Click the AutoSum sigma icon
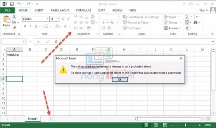This screenshot has height=128, width=216. pos(187,17)
